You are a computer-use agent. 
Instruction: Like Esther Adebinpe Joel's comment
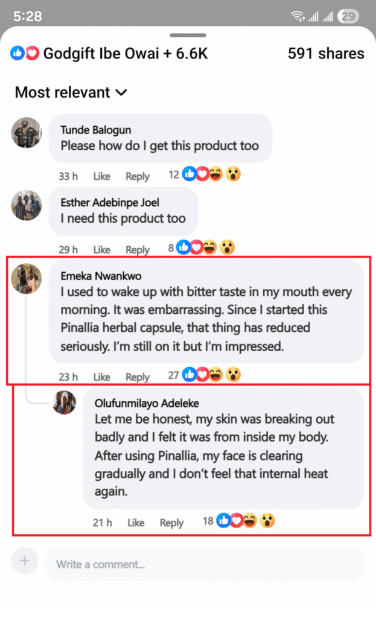[x=101, y=249]
